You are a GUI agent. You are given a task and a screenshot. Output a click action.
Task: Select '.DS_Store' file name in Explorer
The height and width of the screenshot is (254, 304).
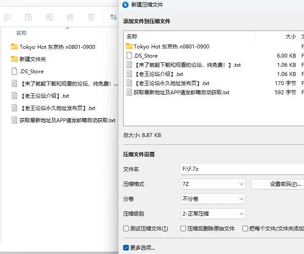click(x=31, y=72)
